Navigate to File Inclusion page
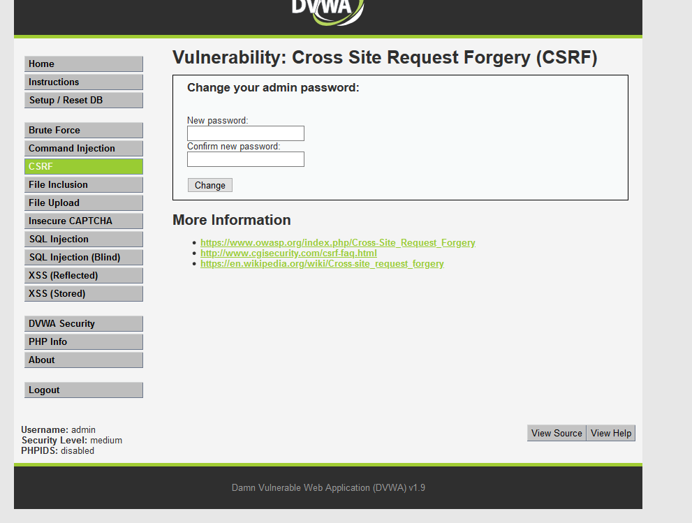692x523 pixels. click(x=84, y=184)
